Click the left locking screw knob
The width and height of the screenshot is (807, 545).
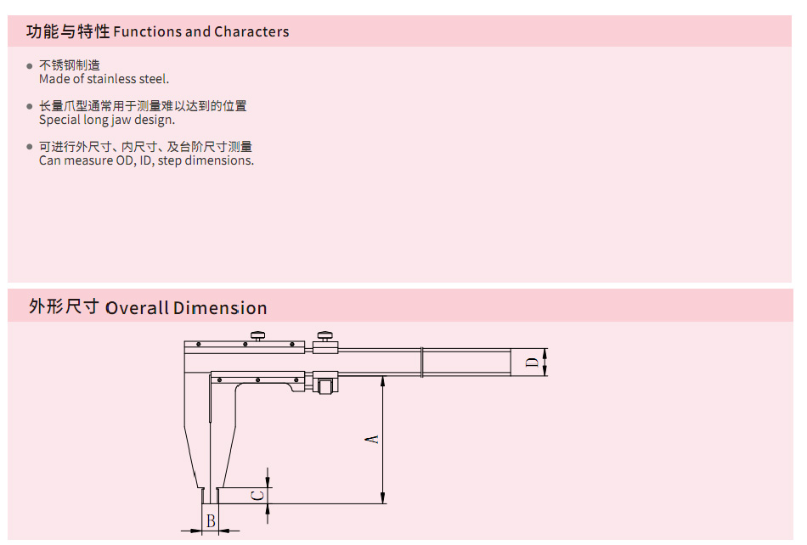pyautogui.click(x=258, y=336)
